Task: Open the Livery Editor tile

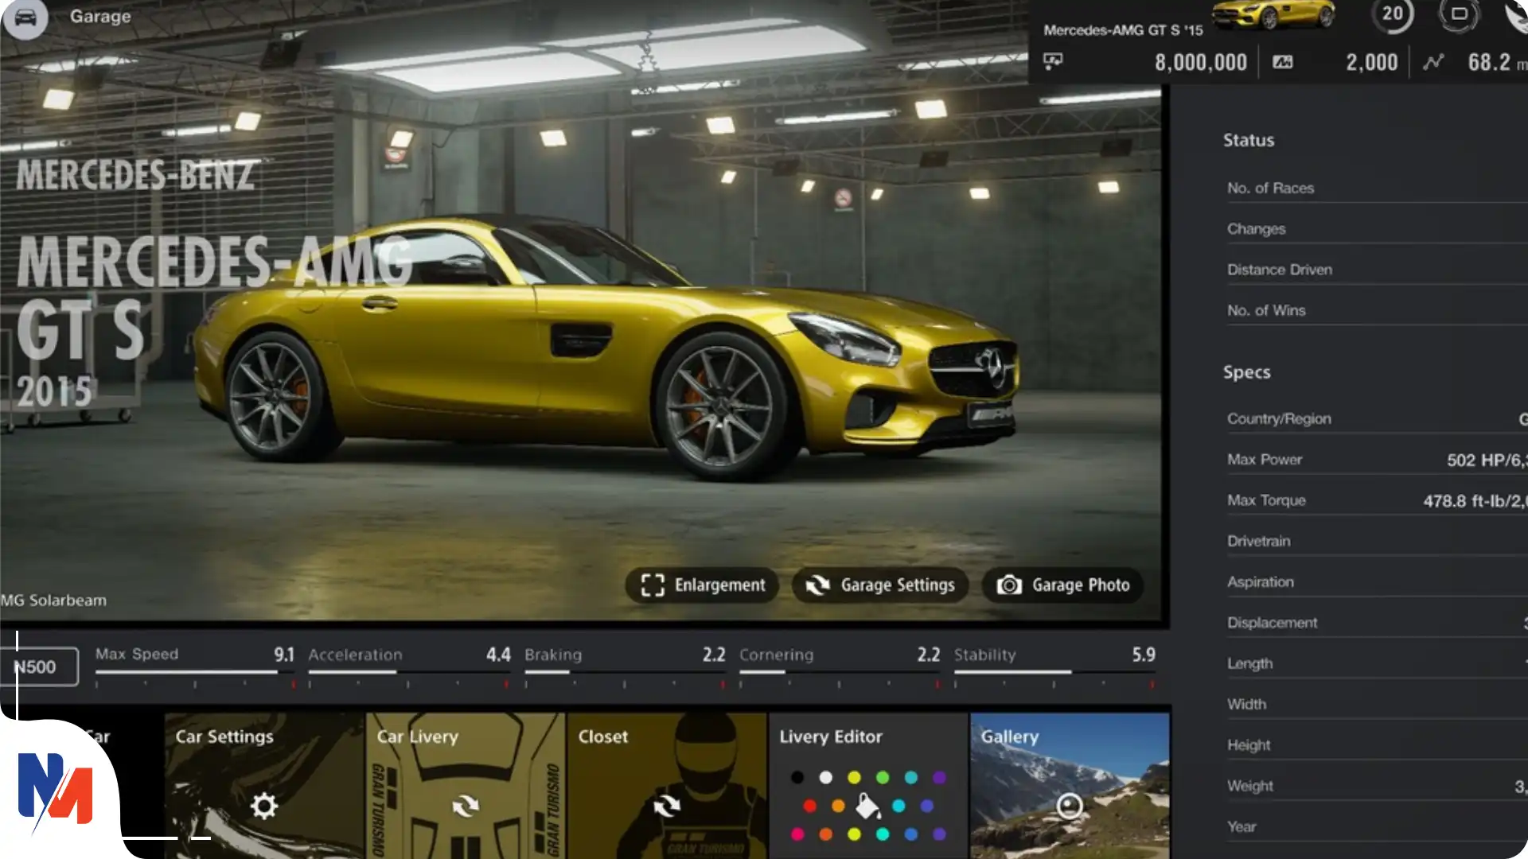Action: 868,786
